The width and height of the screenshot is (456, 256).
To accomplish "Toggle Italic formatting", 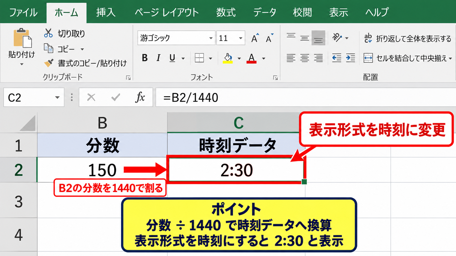I will click(x=158, y=58).
